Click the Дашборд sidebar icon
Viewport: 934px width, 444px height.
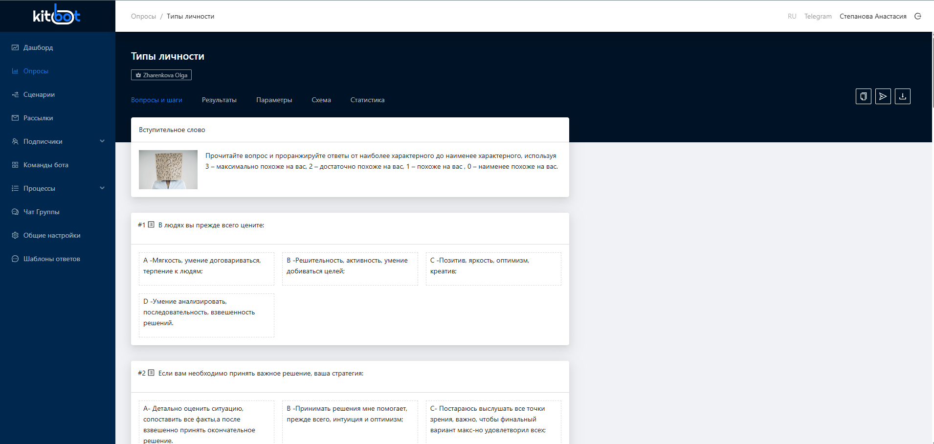click(x=15, y=47)
